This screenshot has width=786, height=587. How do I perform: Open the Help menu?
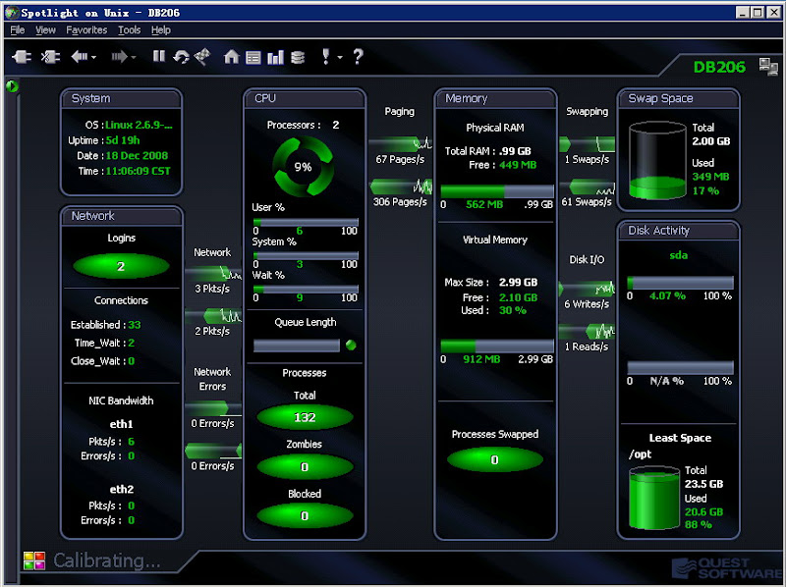coord(161,30)
